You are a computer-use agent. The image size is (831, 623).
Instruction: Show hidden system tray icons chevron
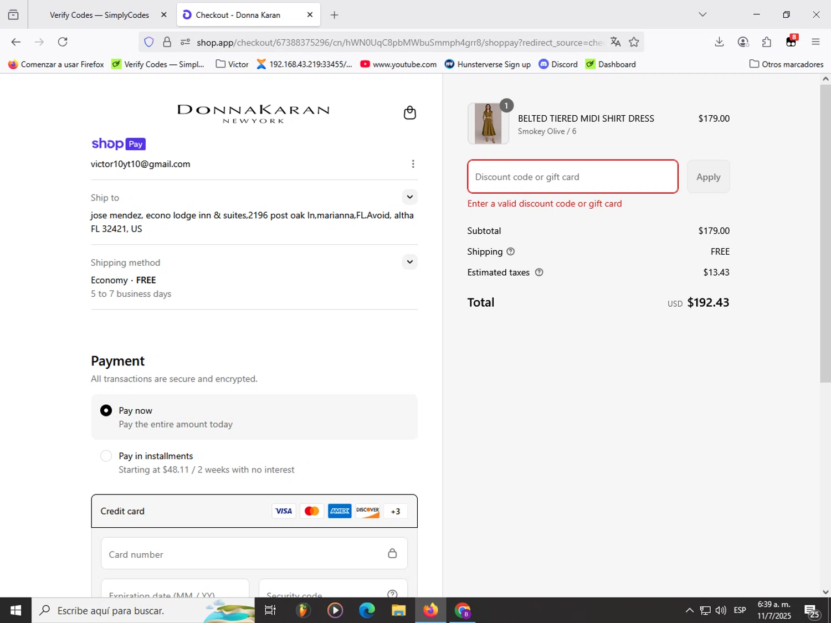(x=689, y=610)
